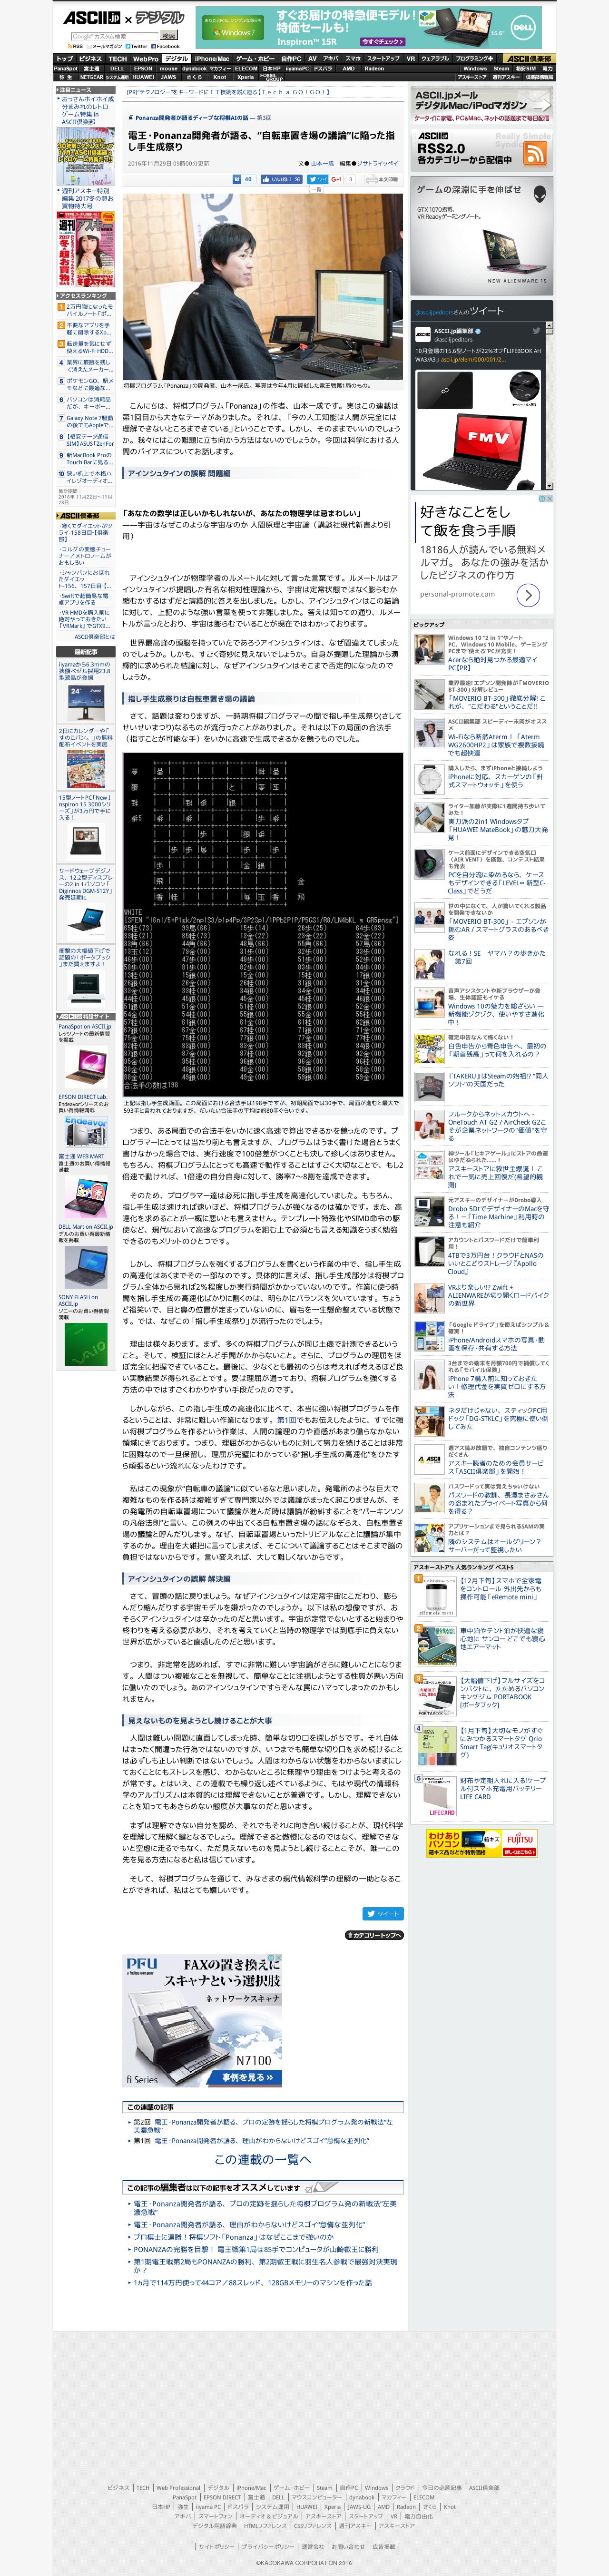Click the わけありパソコン banner in the sidebar
This screenshot has width=609, height=2576.
[481, 1842]
